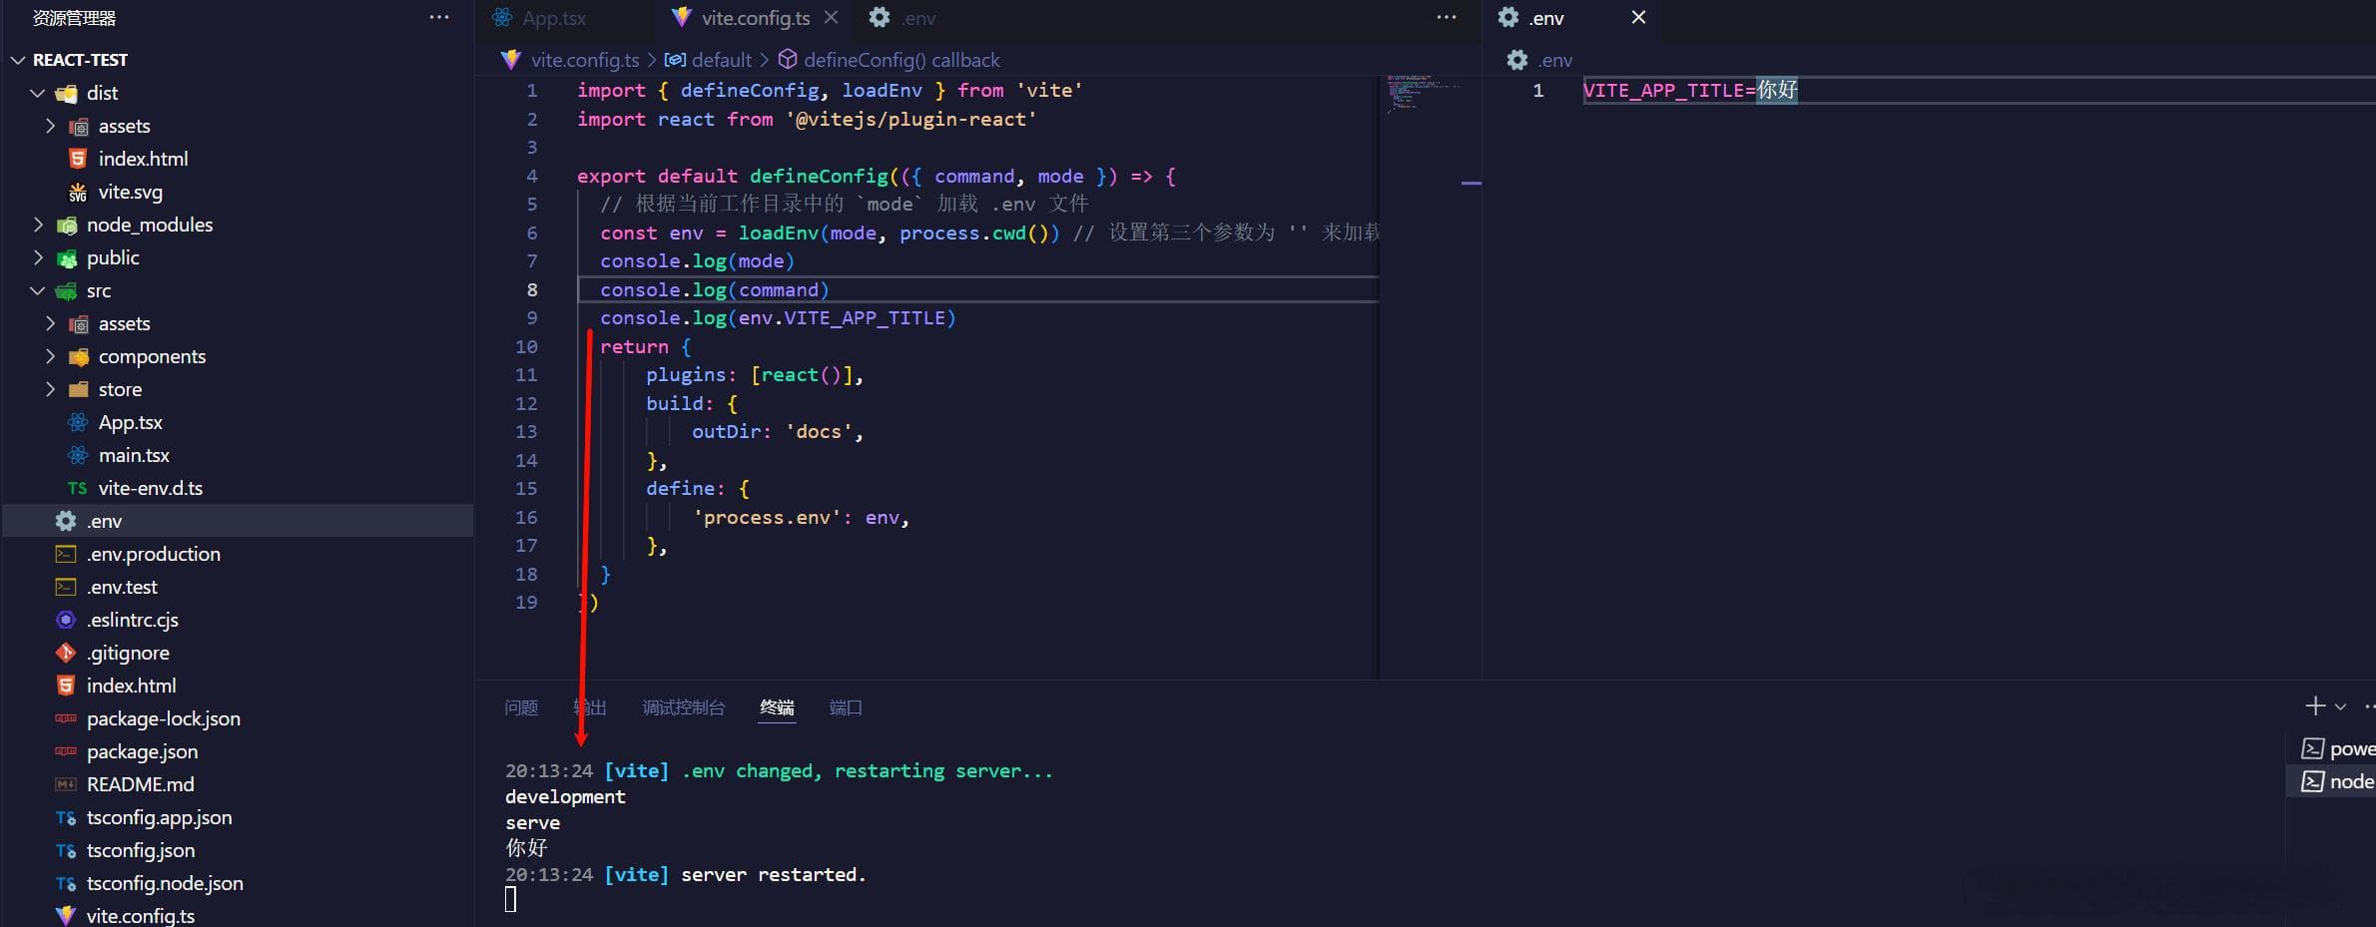This screenshot has width=2376, height=927.
Task: Click the markdown icon beside README.md
Action: (x=66, y=784)
